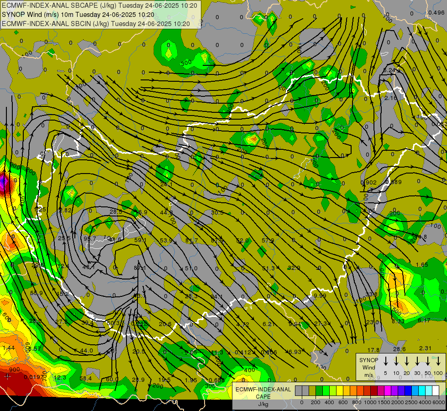447x411 pixels.
Task: Click the 45.2 map value
Action: (x=62, y=294)
